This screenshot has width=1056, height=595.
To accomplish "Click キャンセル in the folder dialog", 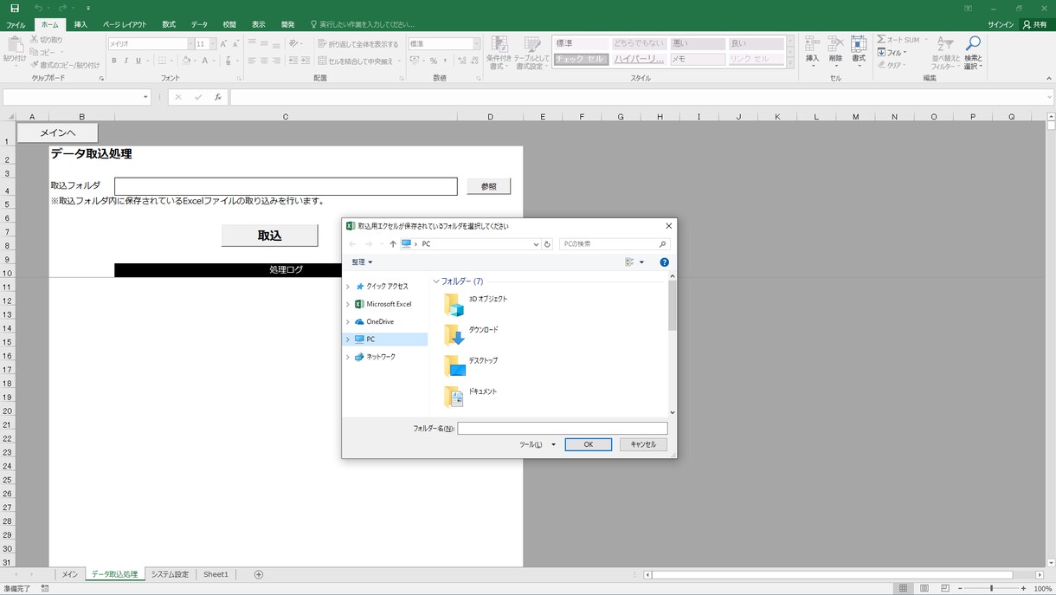I will 643,444.
